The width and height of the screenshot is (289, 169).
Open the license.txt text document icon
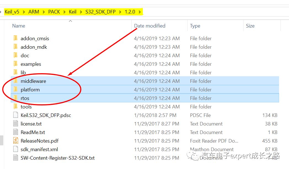(15, 124)
